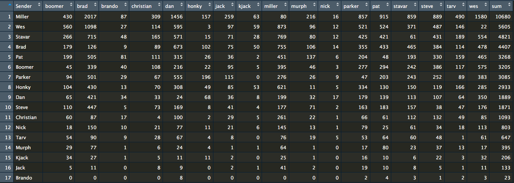Screen dimensions: 514x183
Task: Click the steve column header label
Action: pos(427,6)
